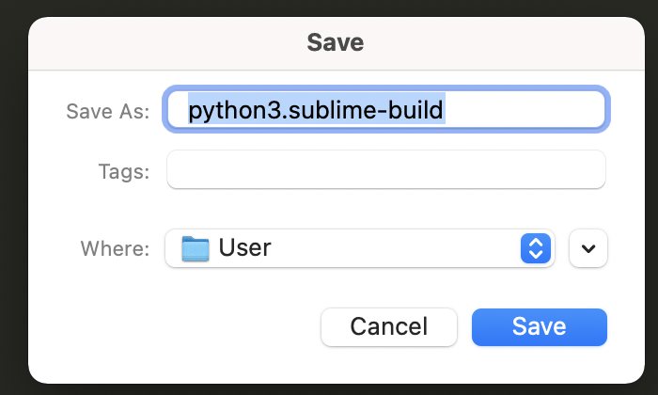Expand the dialog with the chevron button
The image size is (658, 395).
pos(588,249)
